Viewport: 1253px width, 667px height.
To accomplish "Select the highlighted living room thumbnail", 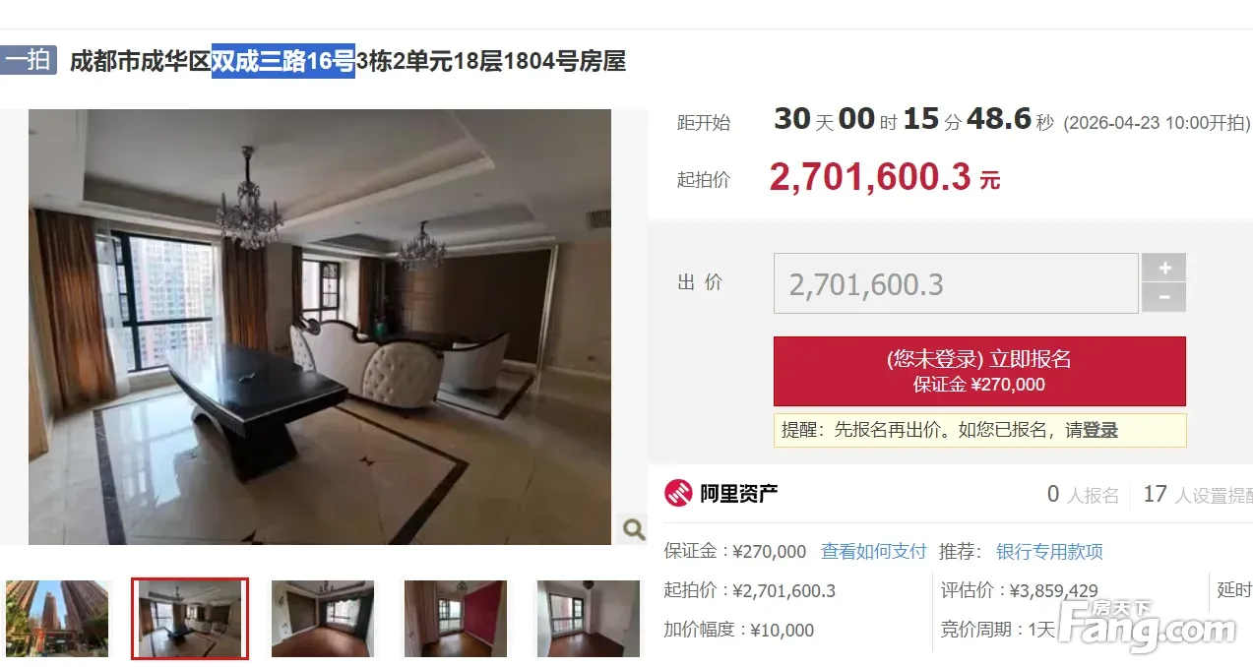I will [x=190, y=619].
